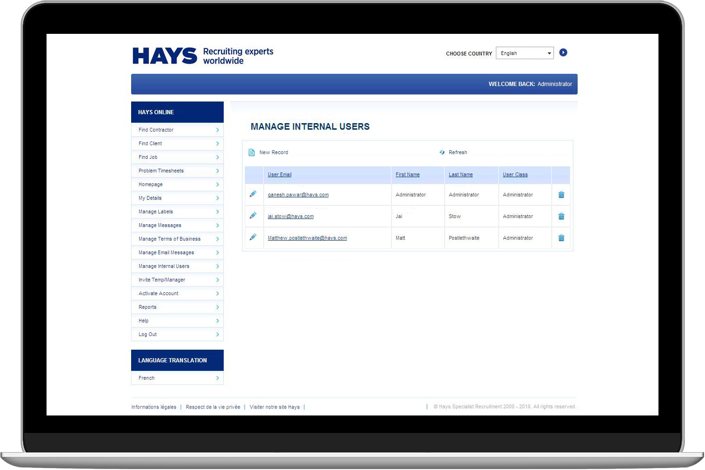Click the chevron beside Find Job
705x470 pixels.
[x=218, y=157]
